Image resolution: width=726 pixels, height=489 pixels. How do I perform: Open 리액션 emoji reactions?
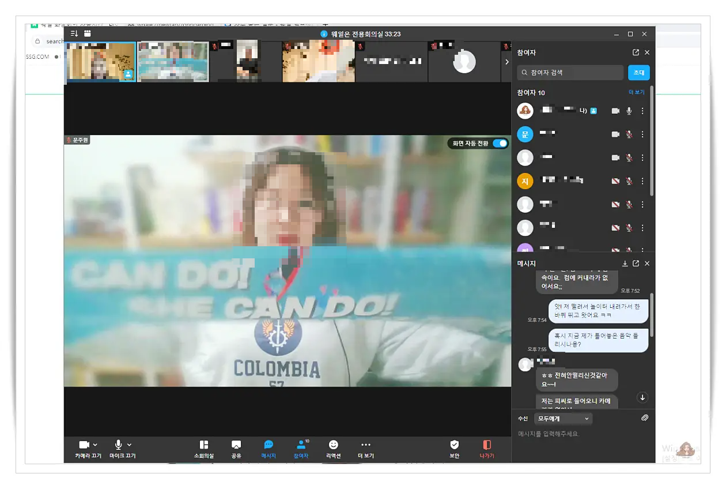pyautogui.click(x=334, y=449)
